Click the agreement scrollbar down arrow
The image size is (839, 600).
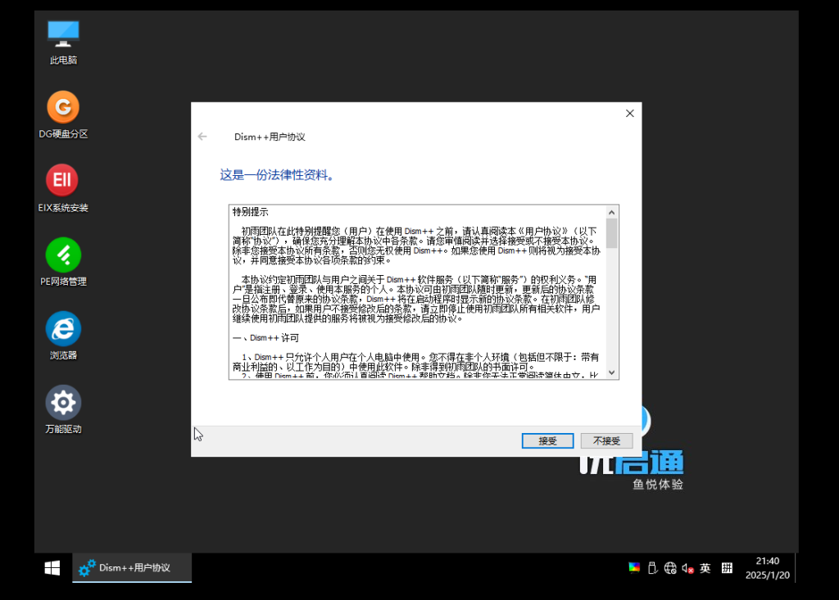pyautogui.click(x=612, y=372)
